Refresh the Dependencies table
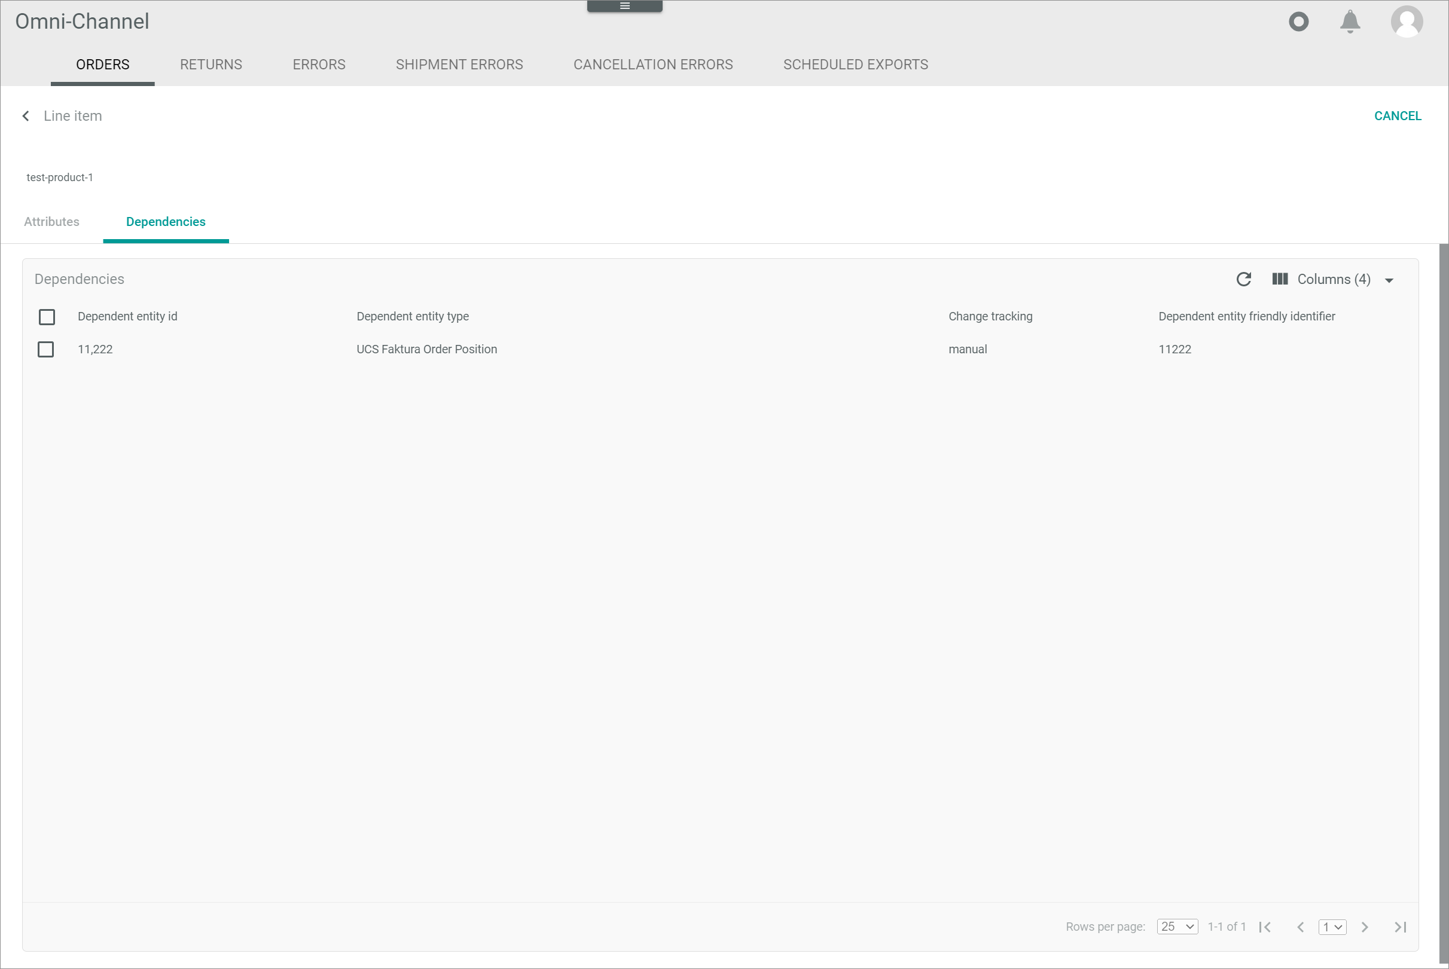This screenshot has height=969, width=1449. click(1243, 279)
